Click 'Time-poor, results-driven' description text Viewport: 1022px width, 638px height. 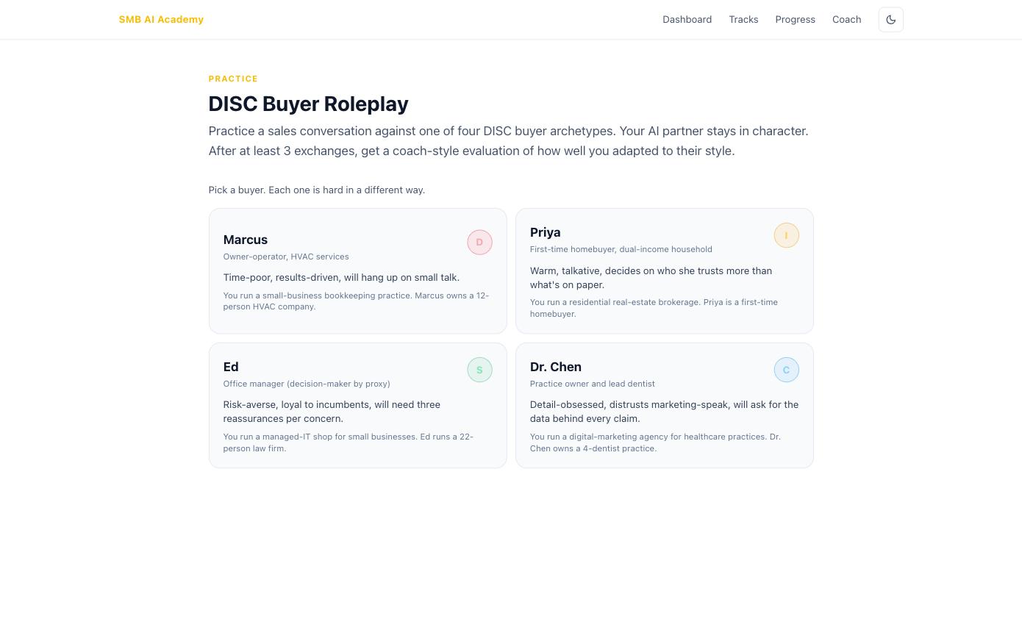[x=341, y=277]
